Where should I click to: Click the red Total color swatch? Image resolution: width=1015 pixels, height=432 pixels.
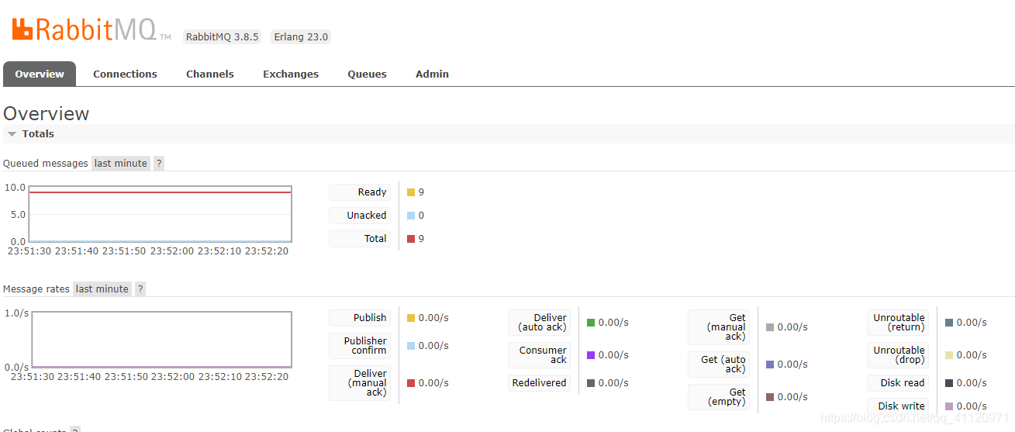click(411, 239)
